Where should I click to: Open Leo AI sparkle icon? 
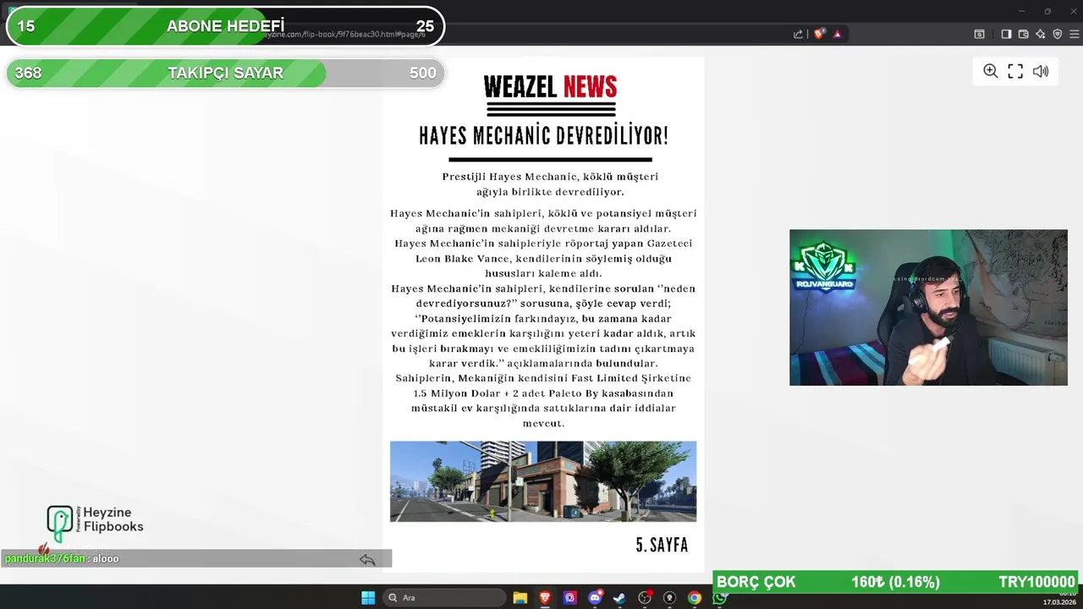pos(1040,34)
